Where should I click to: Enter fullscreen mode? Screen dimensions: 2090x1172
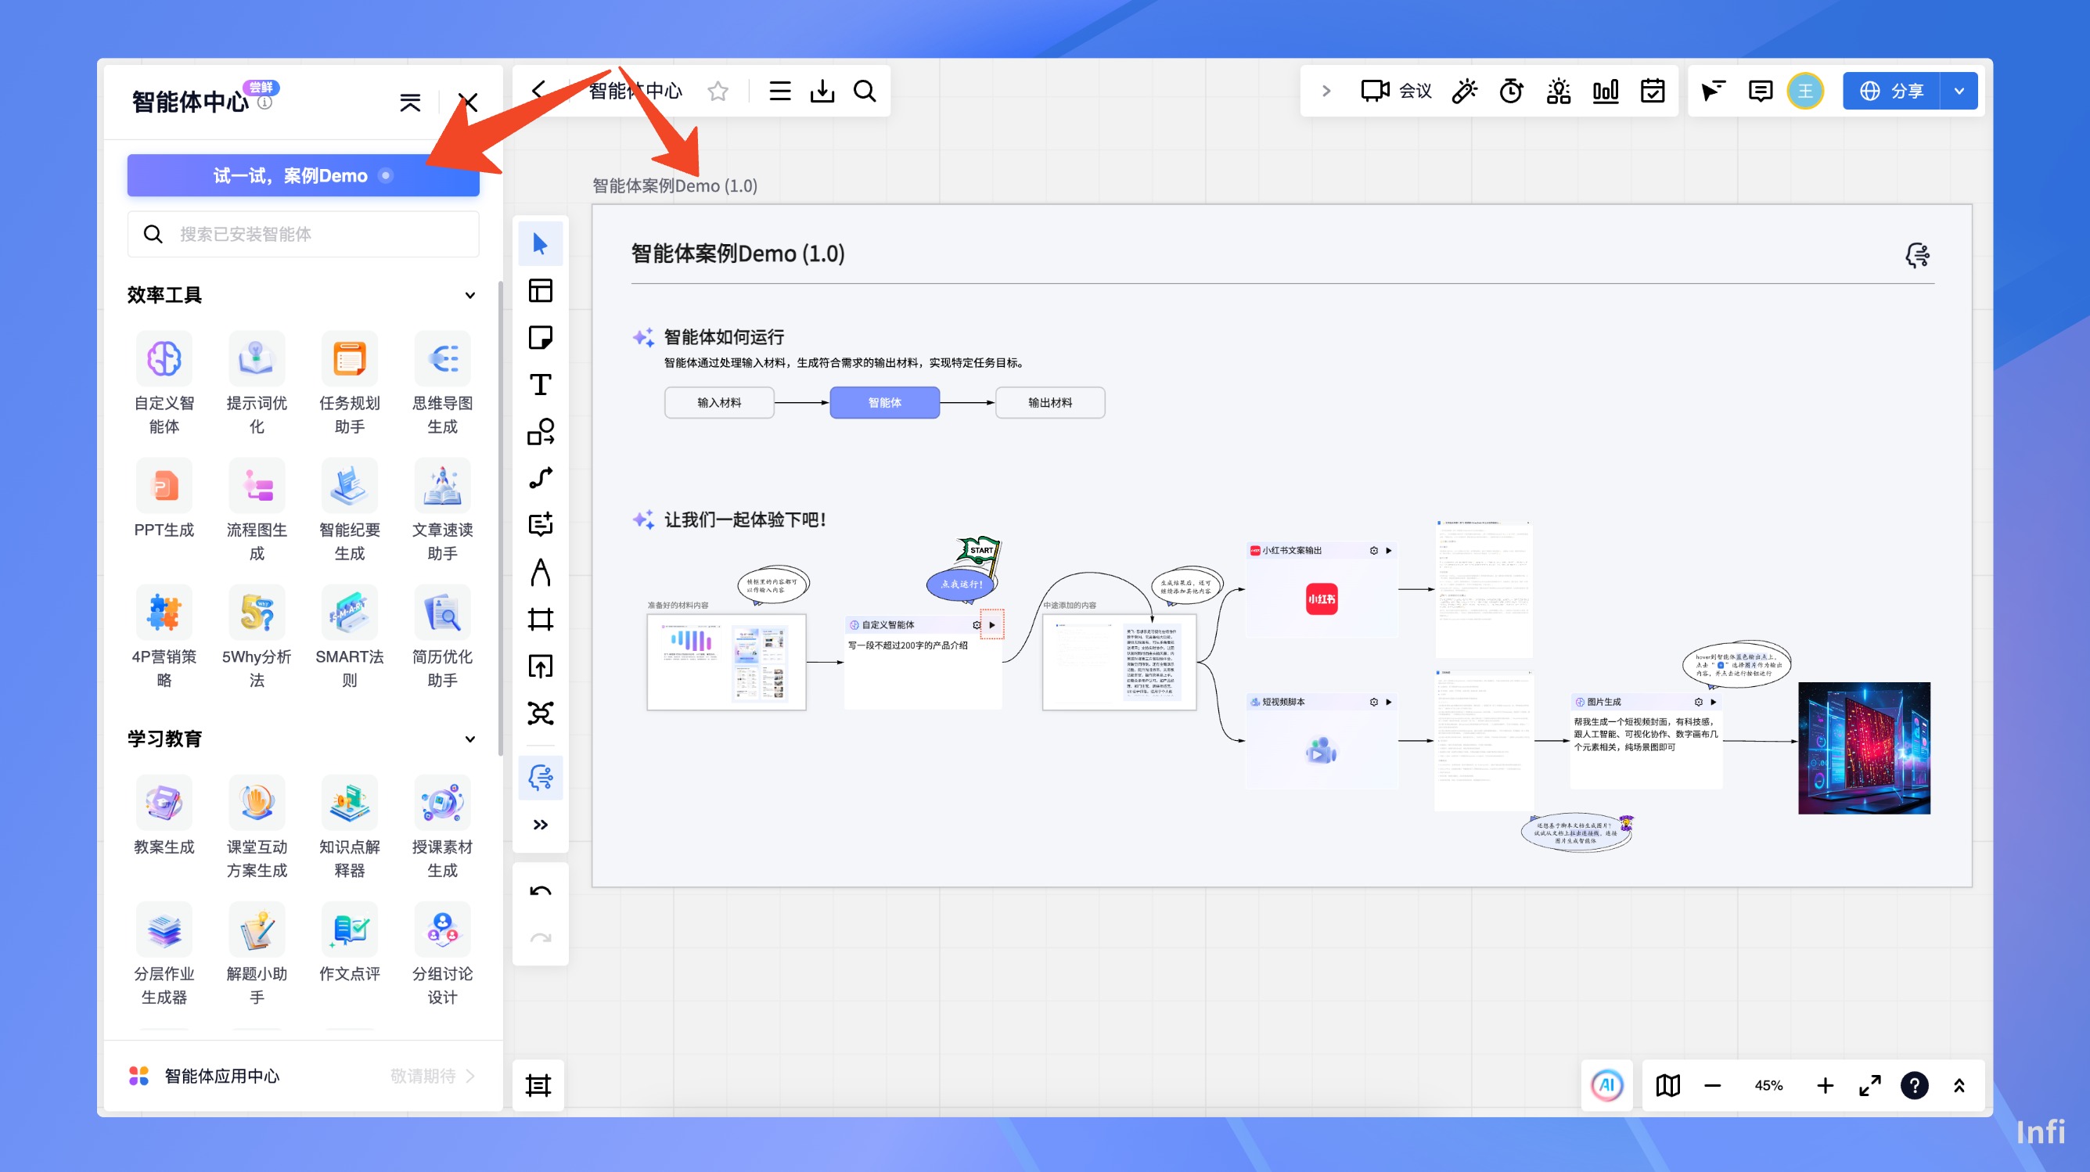coord(1870,1085)
